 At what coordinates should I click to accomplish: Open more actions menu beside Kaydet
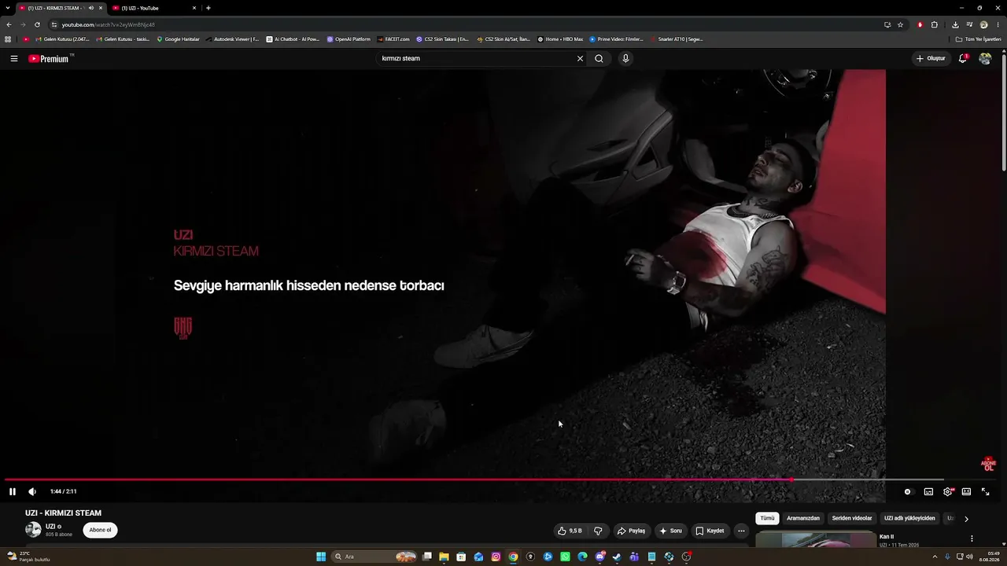tap(741, 531)
